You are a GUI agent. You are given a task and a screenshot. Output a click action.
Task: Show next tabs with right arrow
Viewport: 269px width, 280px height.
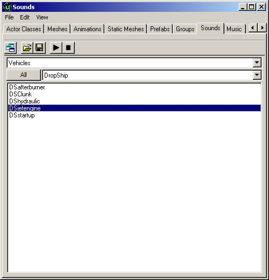click(x=262, y=28)
